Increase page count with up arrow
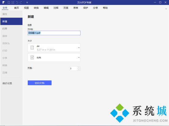Image resolution: width=169 pixels, height=126 pixels. [x=79, y=68]
